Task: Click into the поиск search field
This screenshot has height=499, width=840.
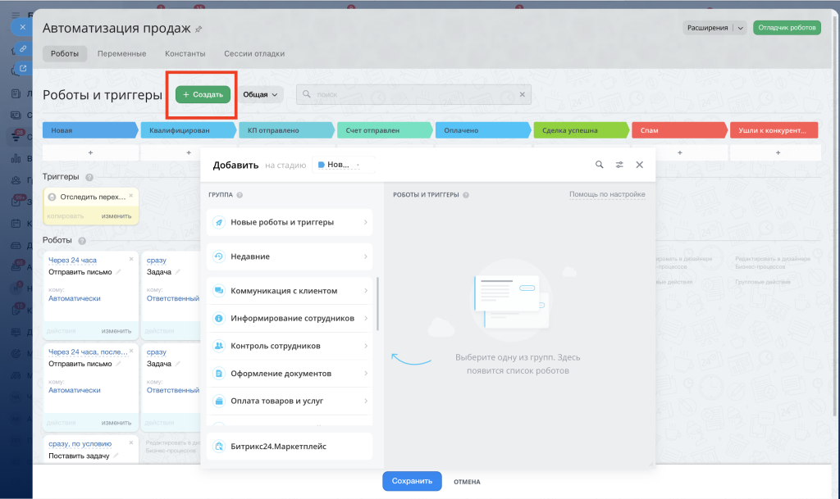Action: [x=413, y=94]
